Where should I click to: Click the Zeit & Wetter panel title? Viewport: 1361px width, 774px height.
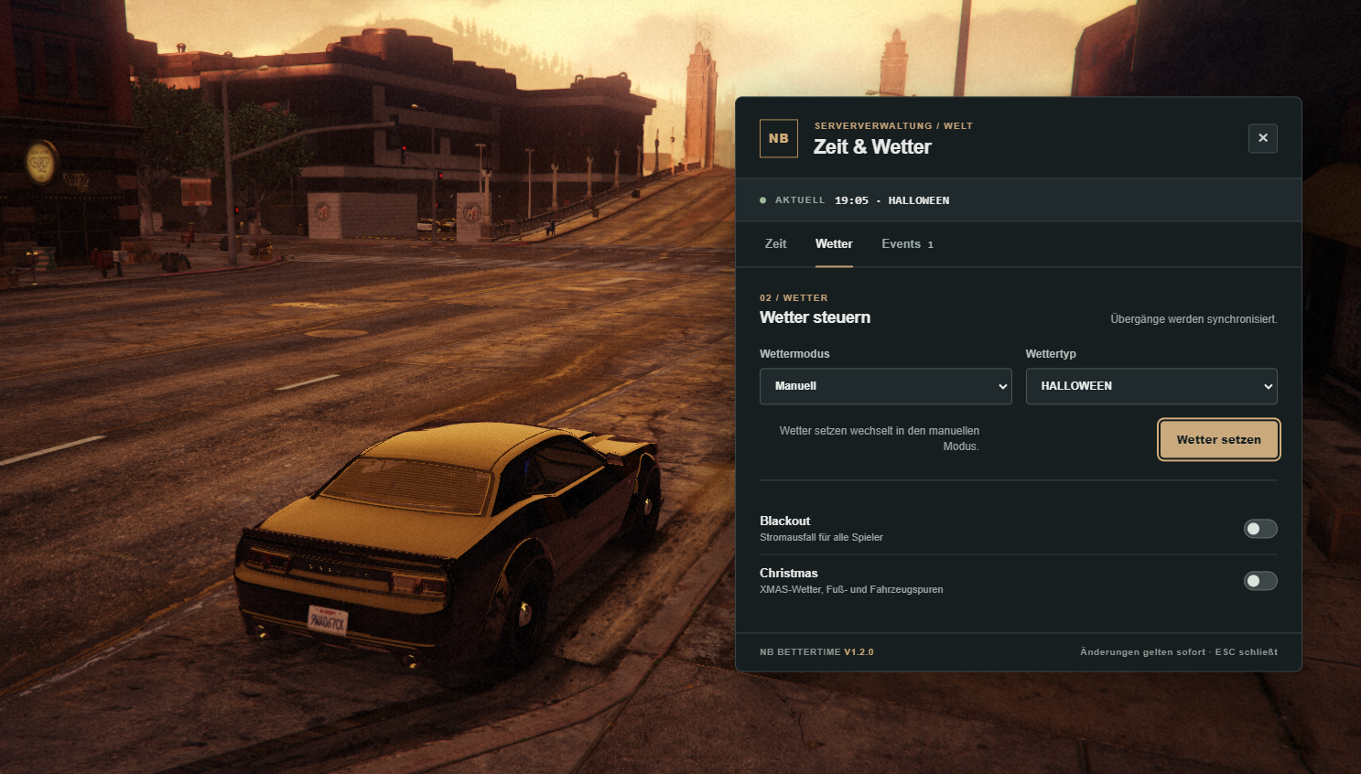872,147
